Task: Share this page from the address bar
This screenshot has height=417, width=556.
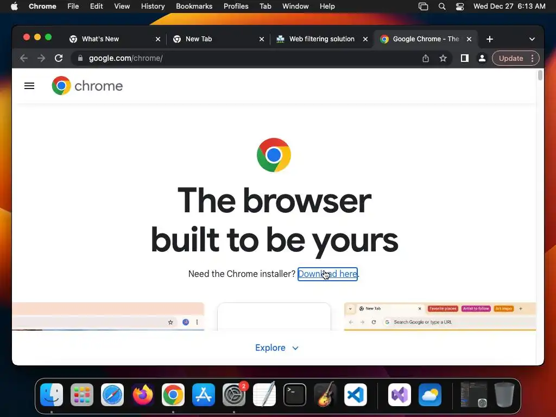Action: click(426, 58)
